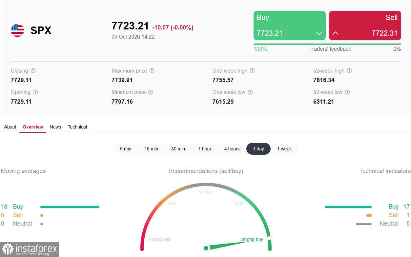Open the About tab

tap(10, 127)
